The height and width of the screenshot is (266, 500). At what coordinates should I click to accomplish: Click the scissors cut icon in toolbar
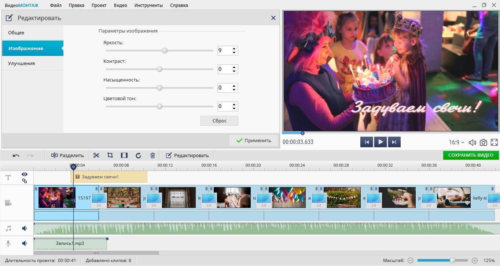[x=96, y=155]
